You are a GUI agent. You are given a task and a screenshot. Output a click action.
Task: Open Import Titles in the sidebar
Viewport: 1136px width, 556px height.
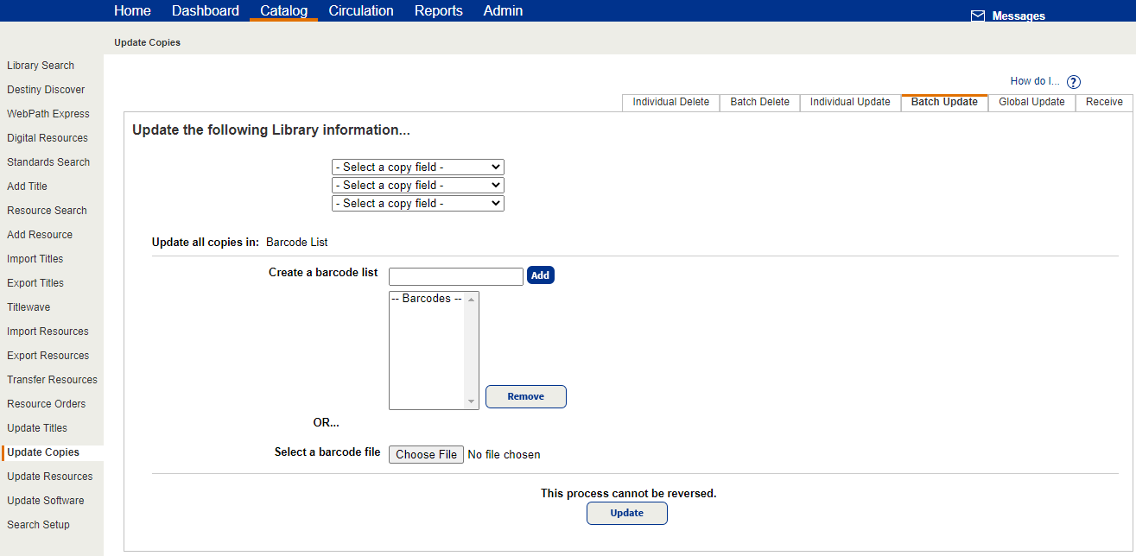(35, 259)
